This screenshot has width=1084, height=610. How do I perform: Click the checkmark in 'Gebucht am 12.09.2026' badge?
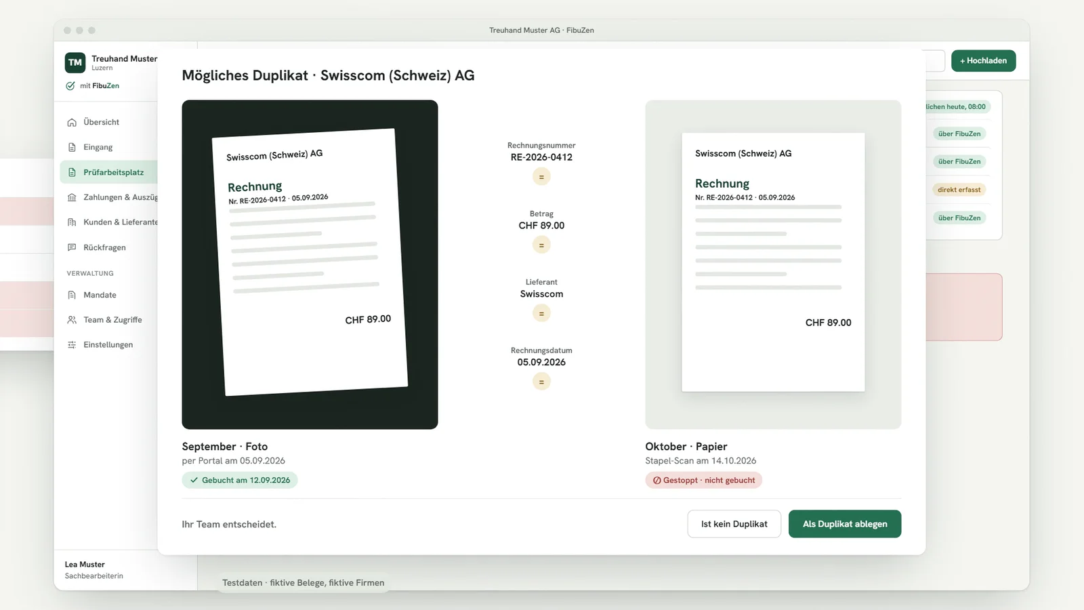194,481
